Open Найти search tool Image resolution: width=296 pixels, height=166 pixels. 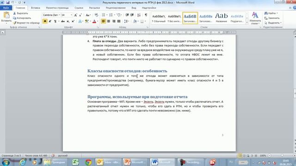(271, 13)
